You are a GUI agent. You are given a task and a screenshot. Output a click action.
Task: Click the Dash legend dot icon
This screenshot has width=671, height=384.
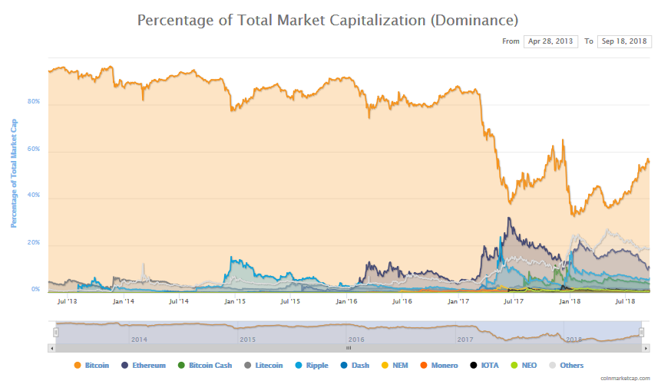(x=343, y=366)
